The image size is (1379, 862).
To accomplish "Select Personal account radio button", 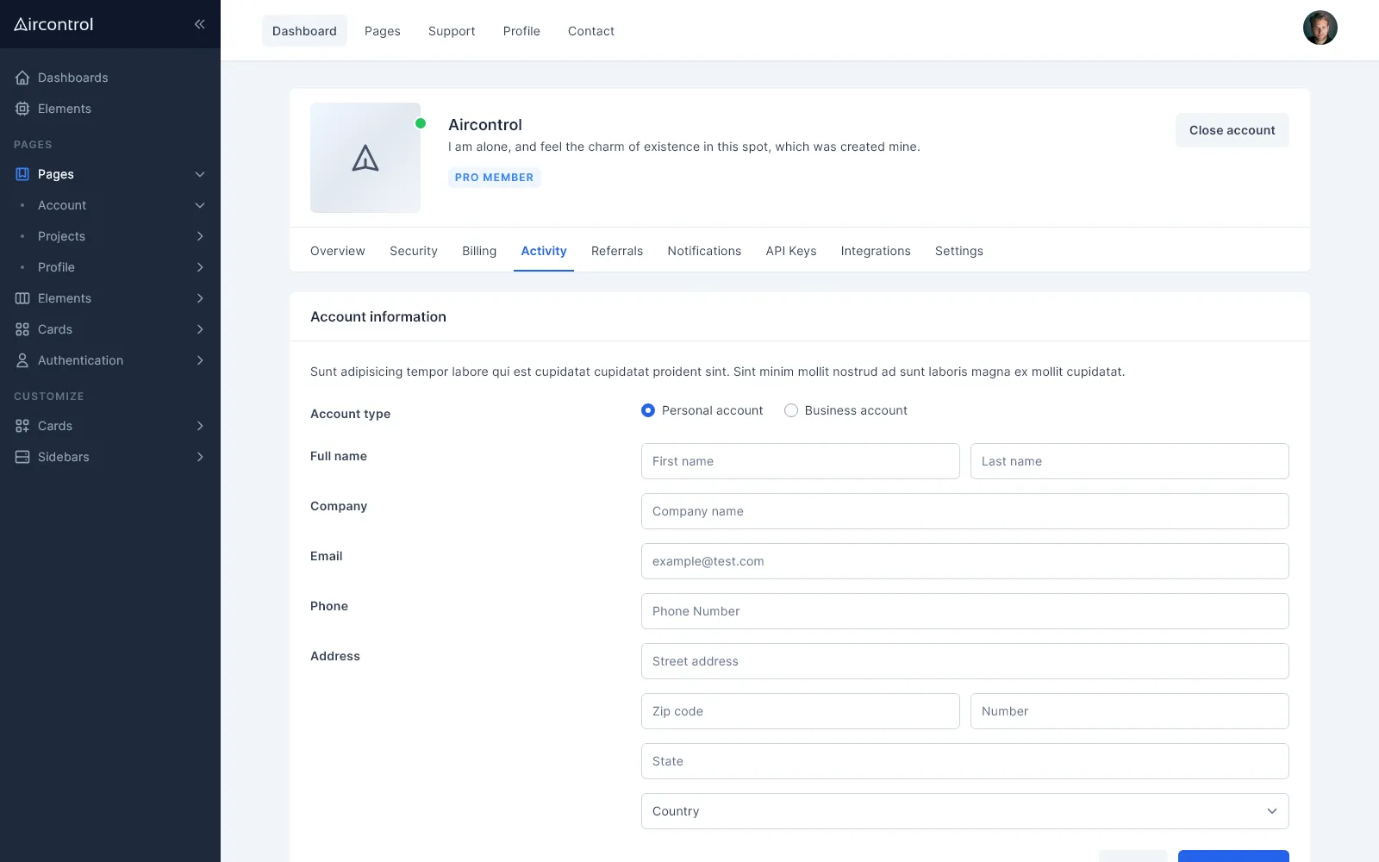I will click(648, 410).
